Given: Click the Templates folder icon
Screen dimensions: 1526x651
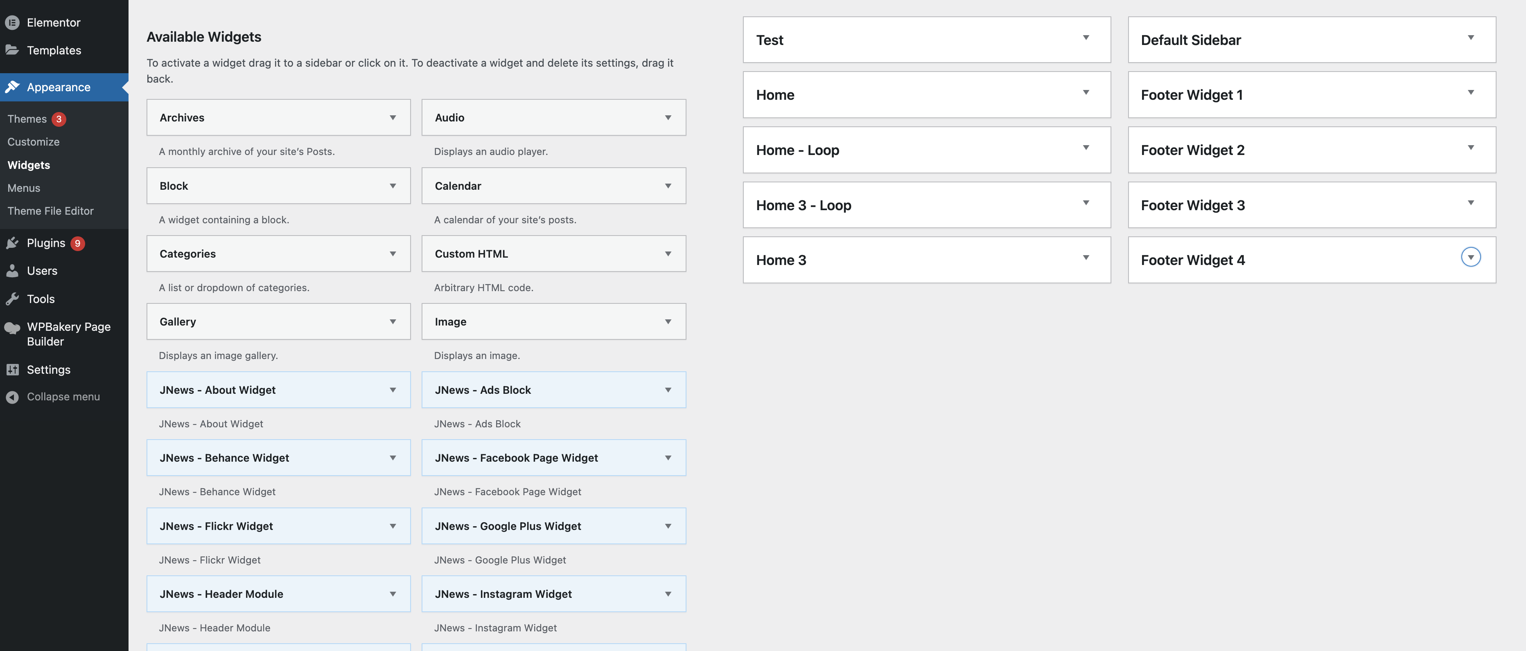Looking at the screenshot, I should 12,50.
